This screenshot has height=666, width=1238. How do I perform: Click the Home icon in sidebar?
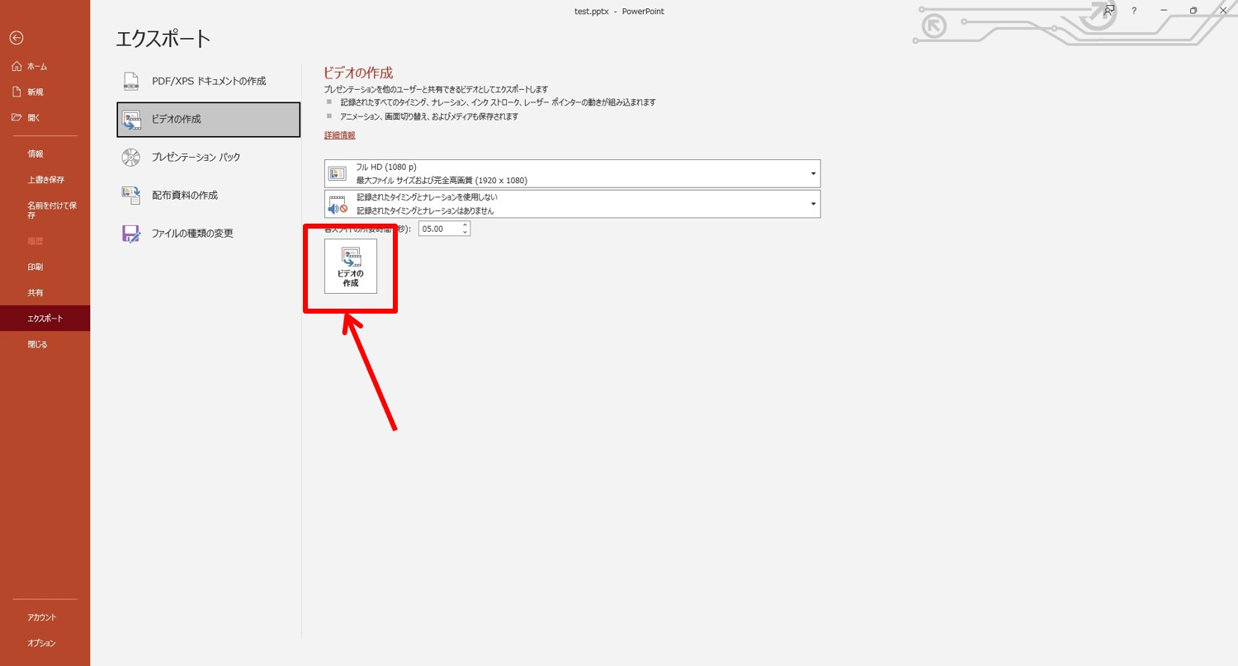coord(17,66)
